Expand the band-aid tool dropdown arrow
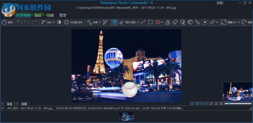 (x=217, y=22)
